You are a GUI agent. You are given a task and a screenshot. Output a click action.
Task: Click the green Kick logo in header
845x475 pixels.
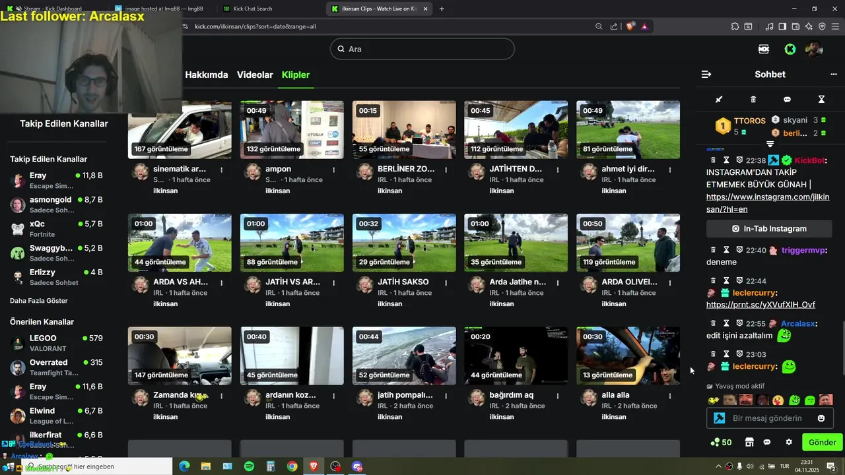pyautogui.click(x=790, y=49)
